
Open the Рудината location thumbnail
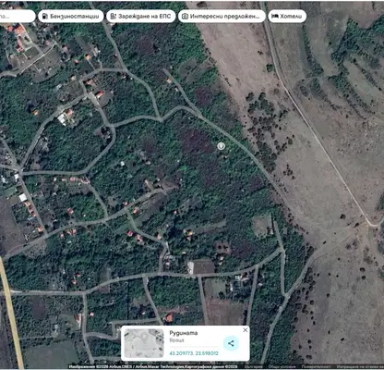144,343
